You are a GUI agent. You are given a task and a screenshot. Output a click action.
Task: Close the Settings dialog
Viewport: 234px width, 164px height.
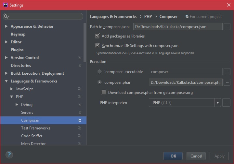[x=228, y=5]
